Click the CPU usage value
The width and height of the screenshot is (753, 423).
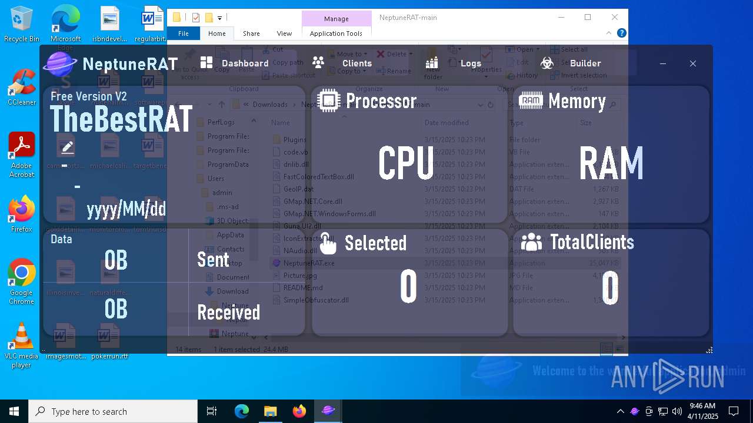(x=406, y=163)
